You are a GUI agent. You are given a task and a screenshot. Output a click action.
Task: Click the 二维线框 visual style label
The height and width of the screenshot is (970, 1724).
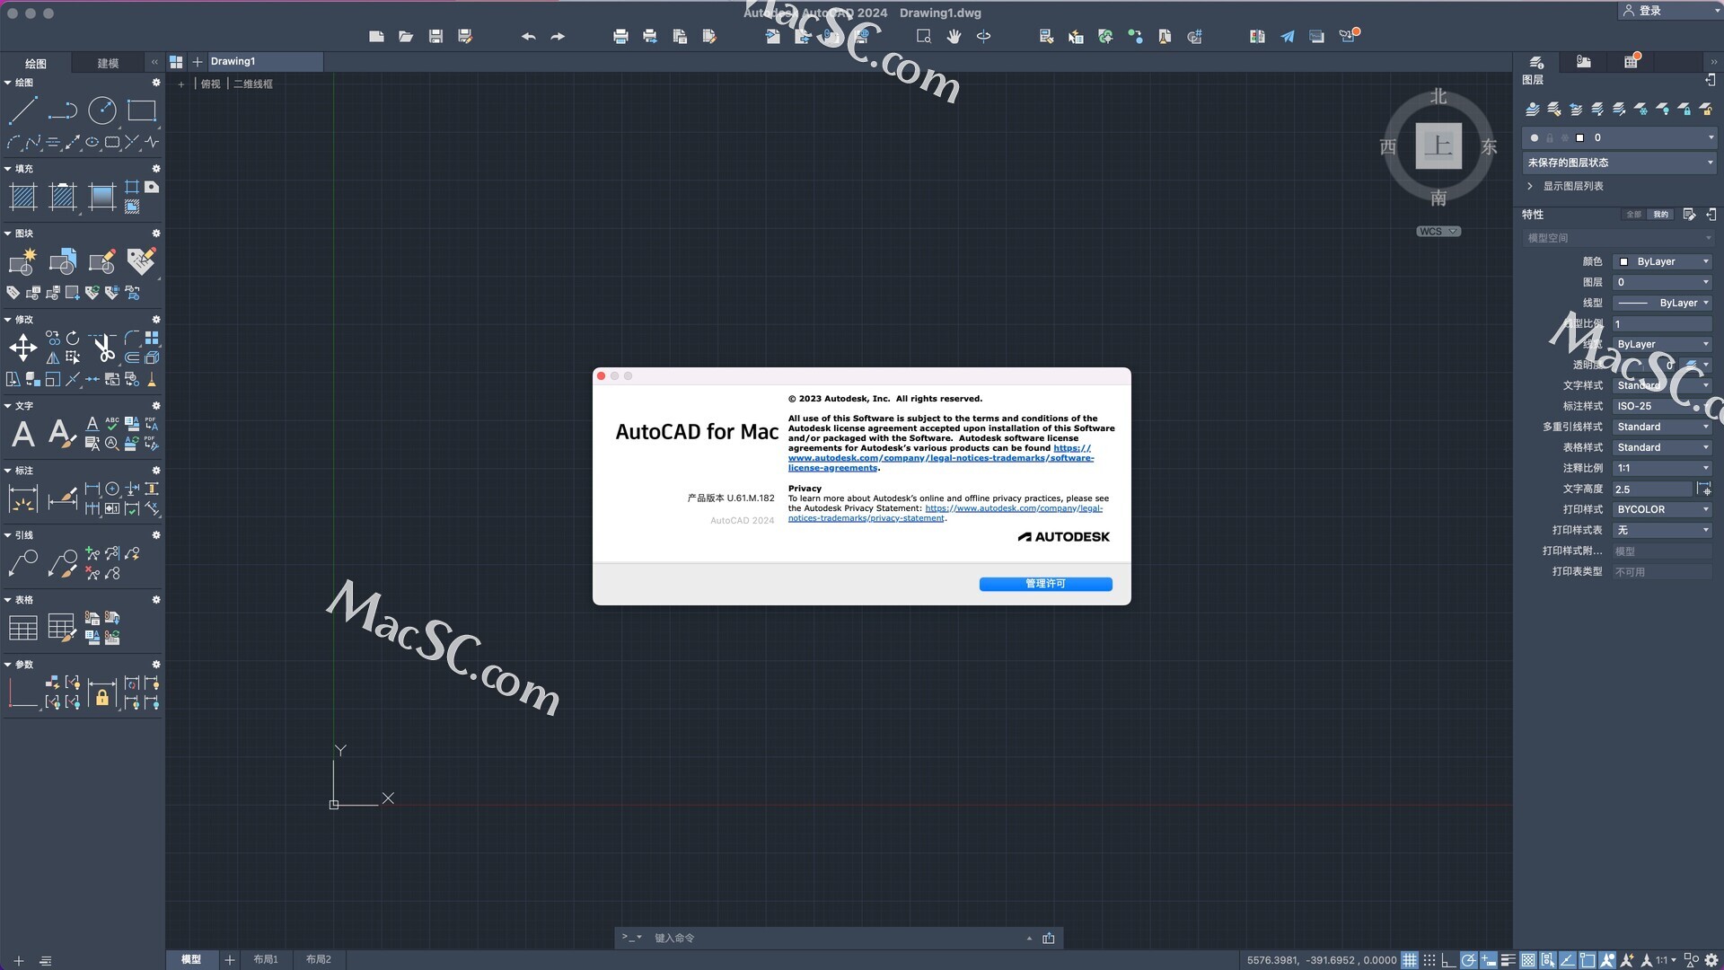[x=253, y=84]
